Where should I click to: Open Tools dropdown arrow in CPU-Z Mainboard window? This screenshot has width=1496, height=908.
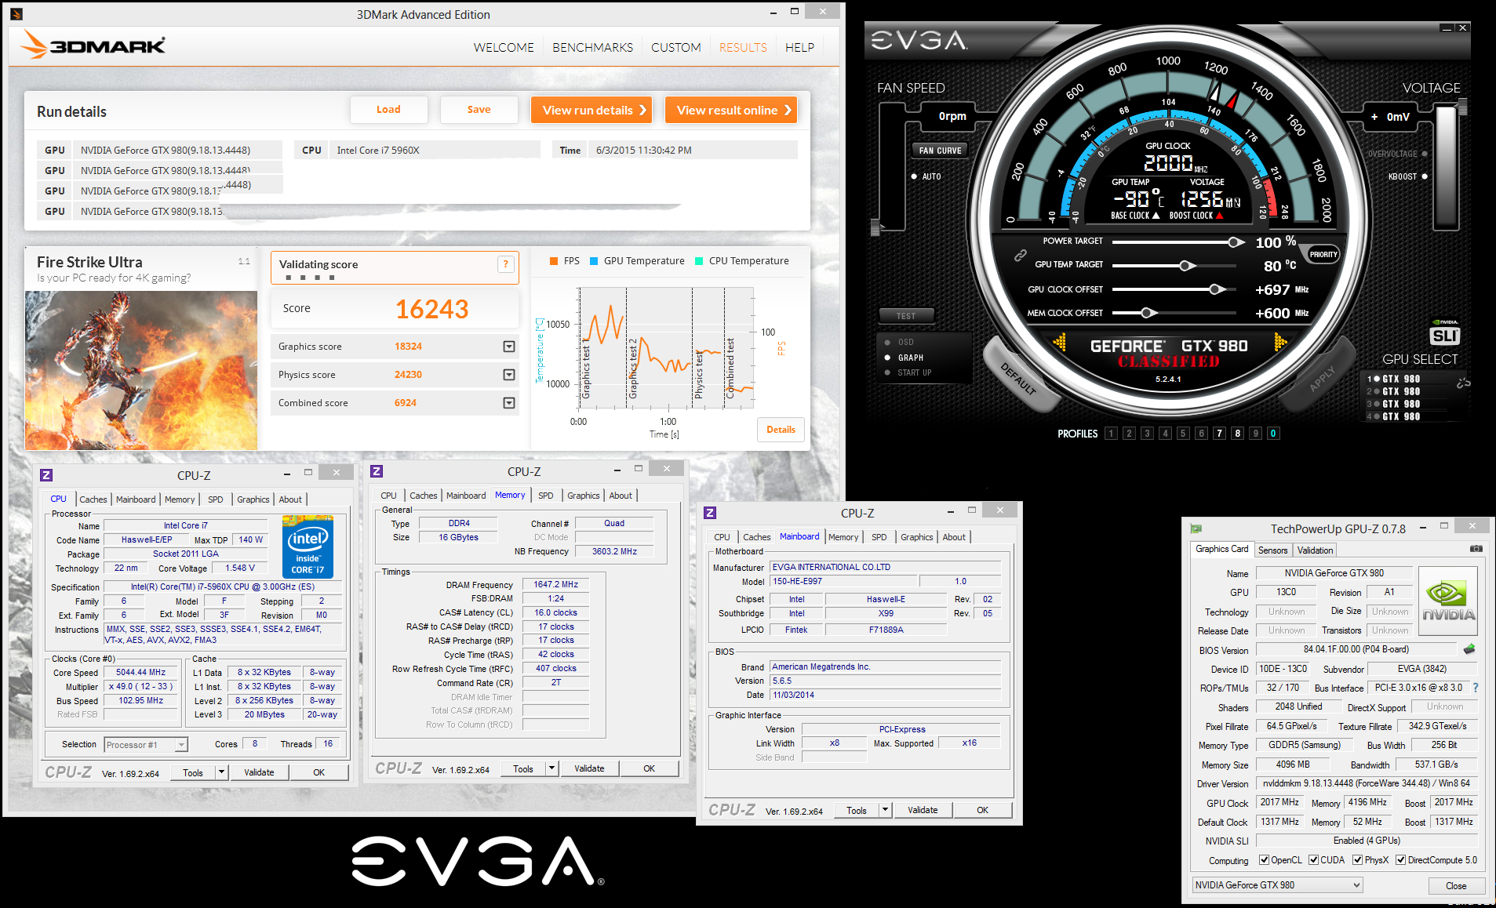click(x=885, y=810)
